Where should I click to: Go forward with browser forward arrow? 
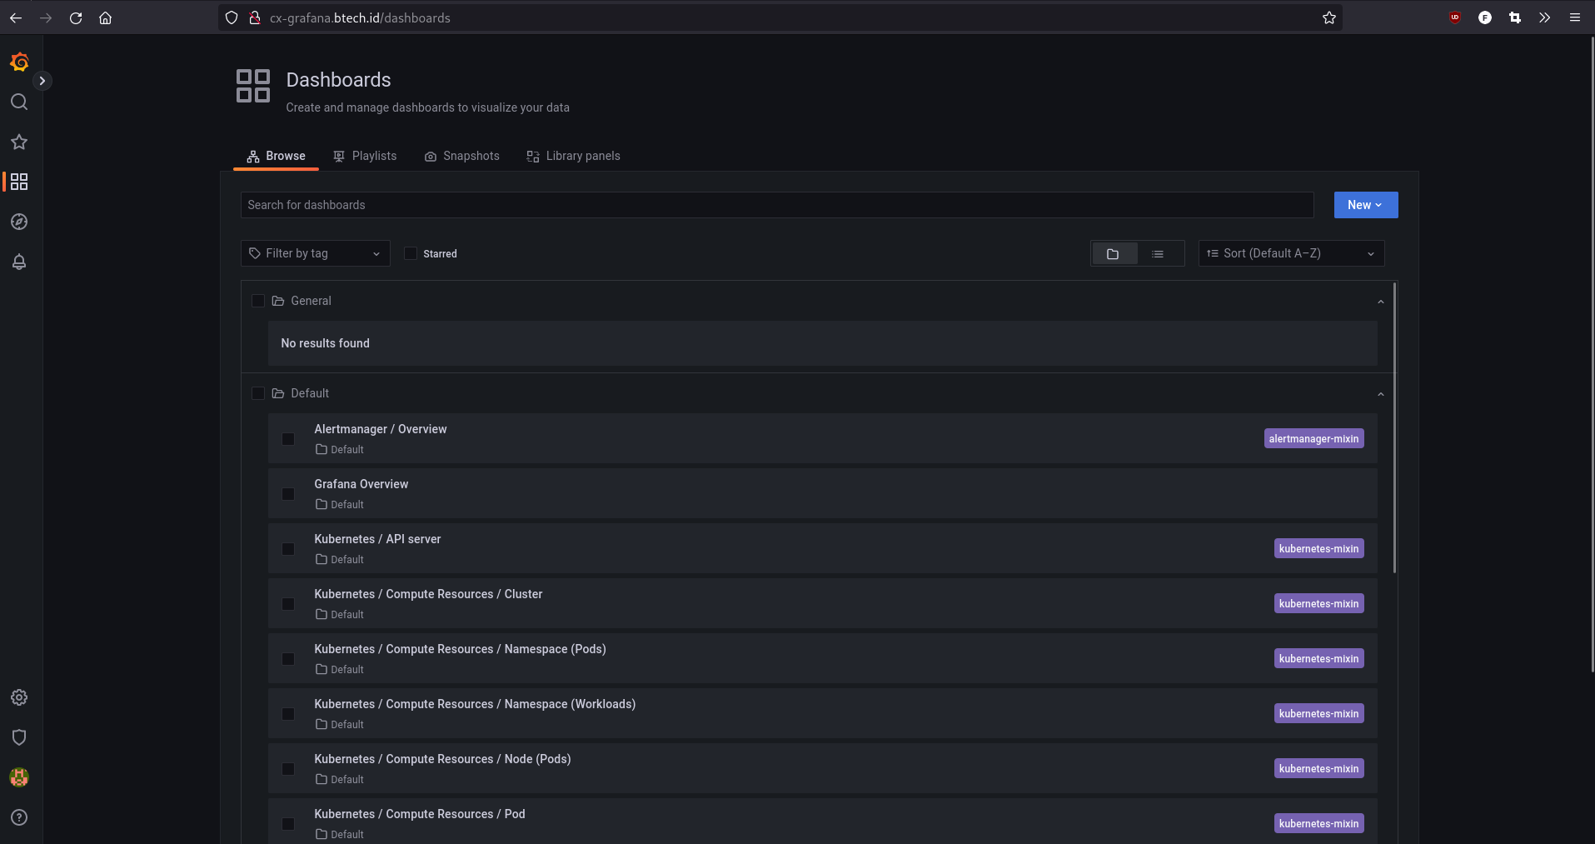[x=46, y=17]
